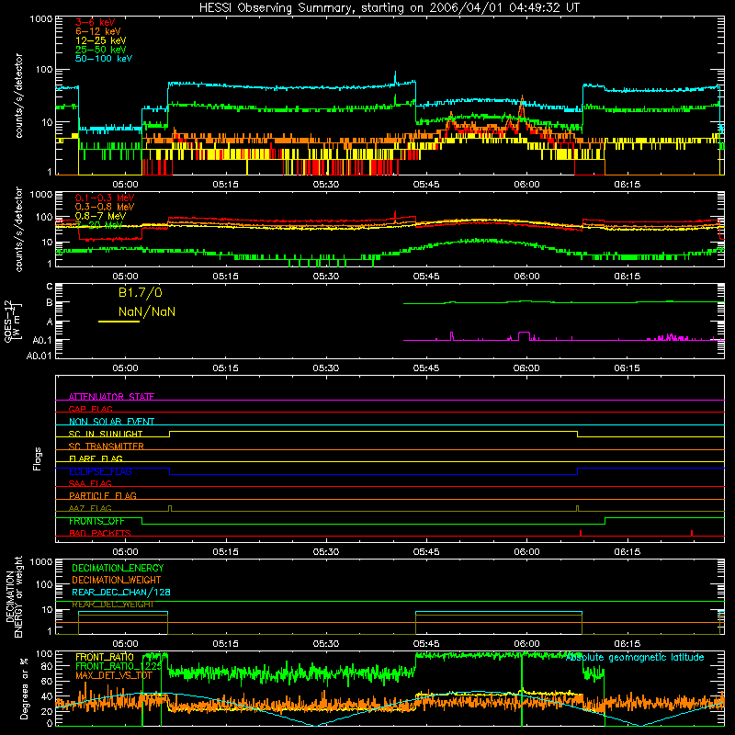Click the DECIMATION_WEIGHT legend label

coord(117,580)
